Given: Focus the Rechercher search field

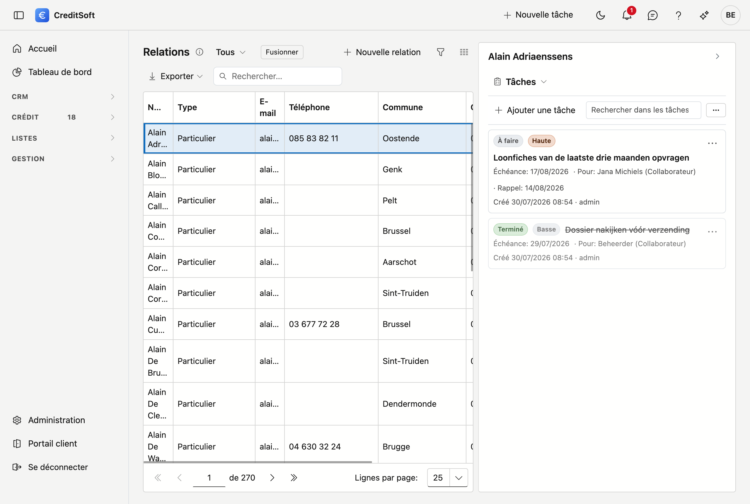Looking at the screenshot, I should click(x=278, y=76).
